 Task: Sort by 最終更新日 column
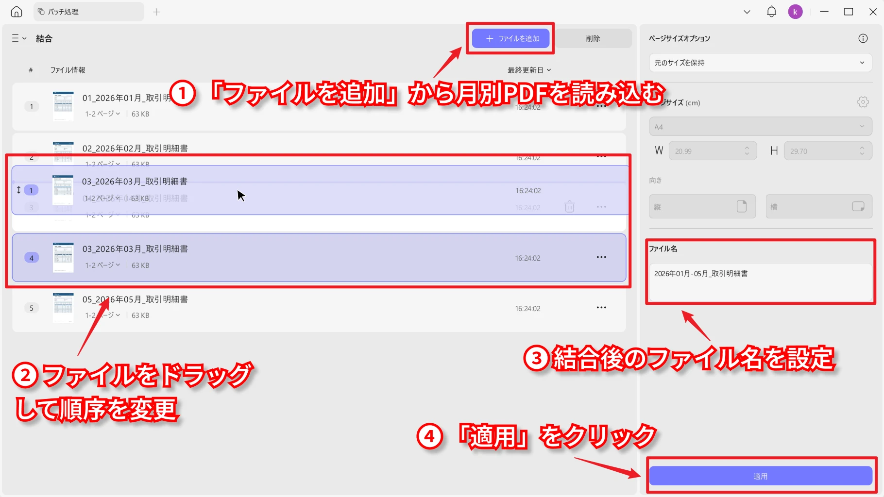coord(529,70)
